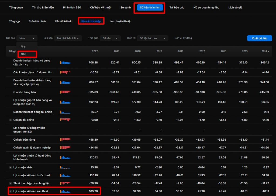276x196 pixels.
Task: Open the Hiển thị Số liệu báo cáo dropdown
Action: click(x=152, y=38)
